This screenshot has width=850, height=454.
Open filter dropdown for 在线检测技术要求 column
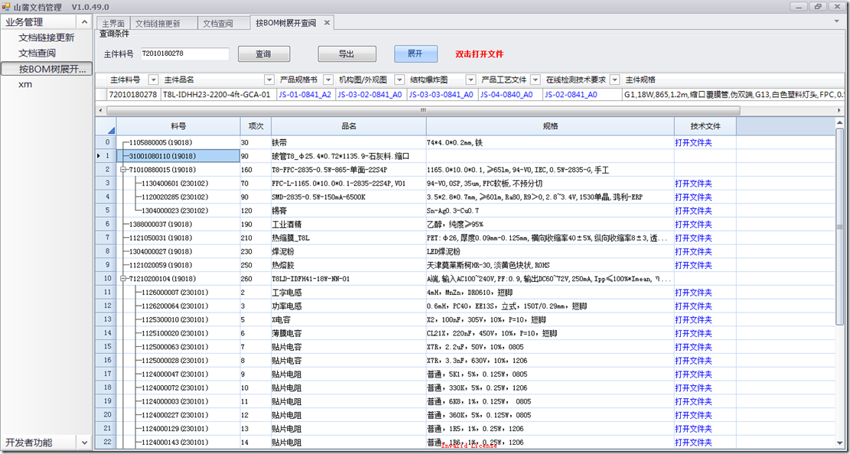[615, 80]
